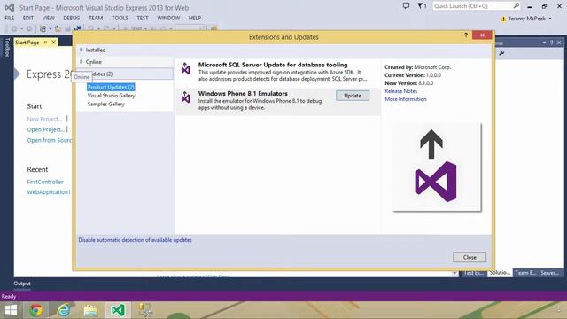Click the feedback speech bubble icon
The image size is (567, 319).
pyautogui.click(x=406, y=6)
